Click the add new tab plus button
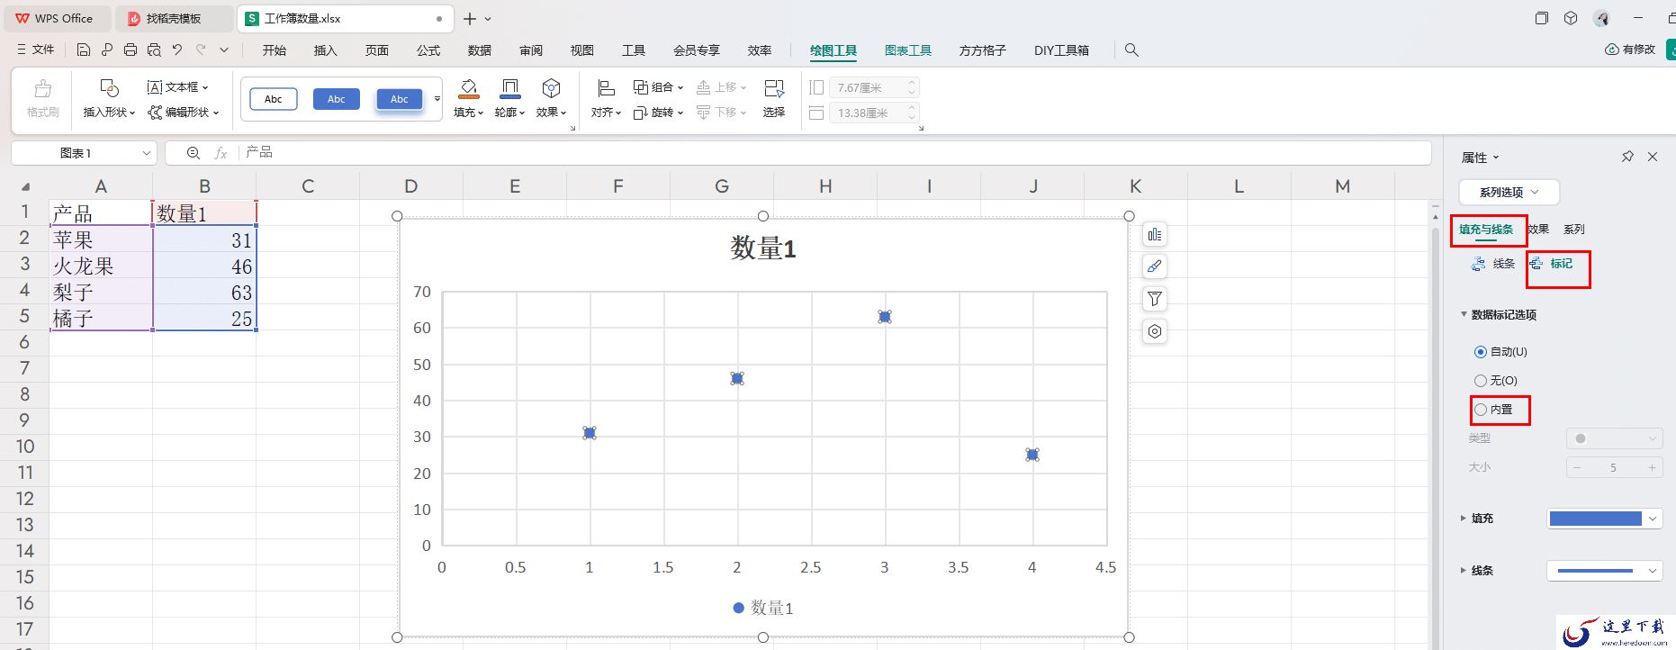Image resolution: width=1676 pixels, height=650 pixels. tap(469, 19)
